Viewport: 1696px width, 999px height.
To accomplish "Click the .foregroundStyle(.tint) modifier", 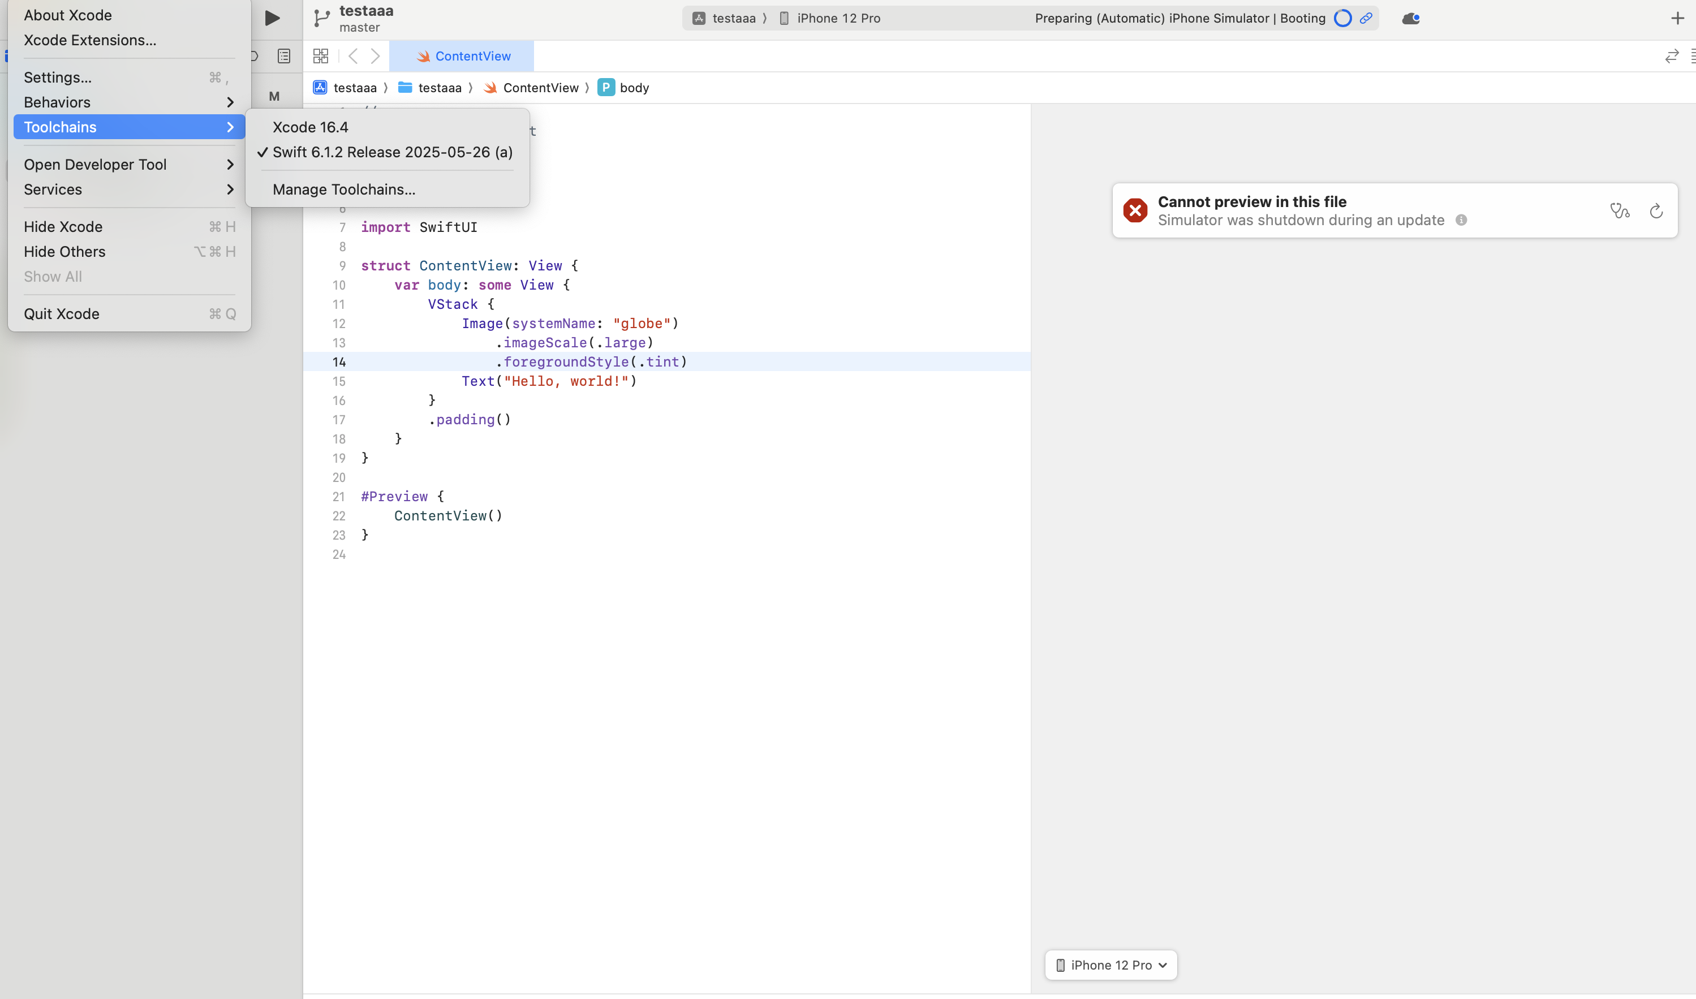I will (591, 362).
